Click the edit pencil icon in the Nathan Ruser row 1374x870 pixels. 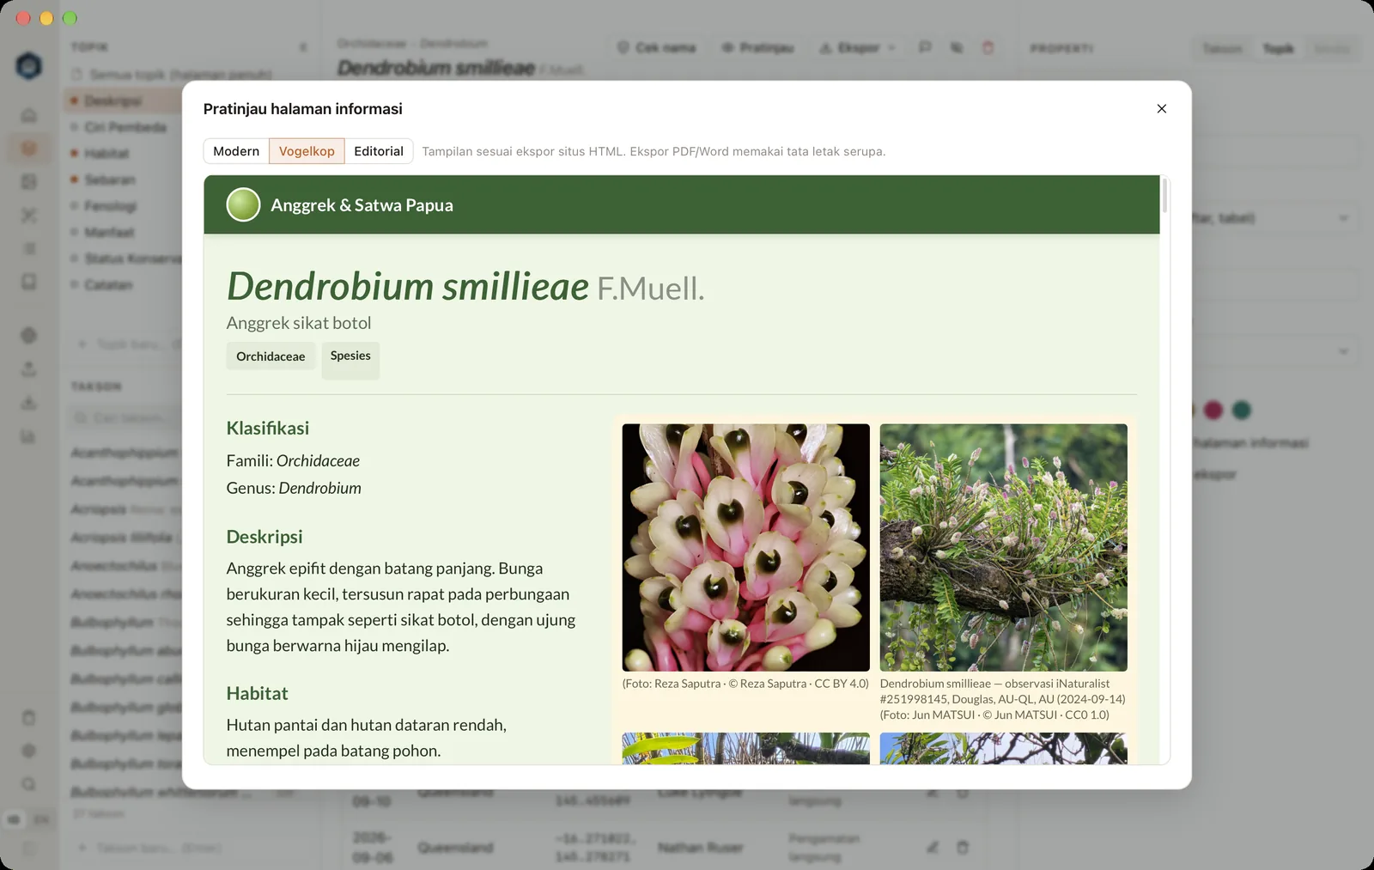point(933,847)
